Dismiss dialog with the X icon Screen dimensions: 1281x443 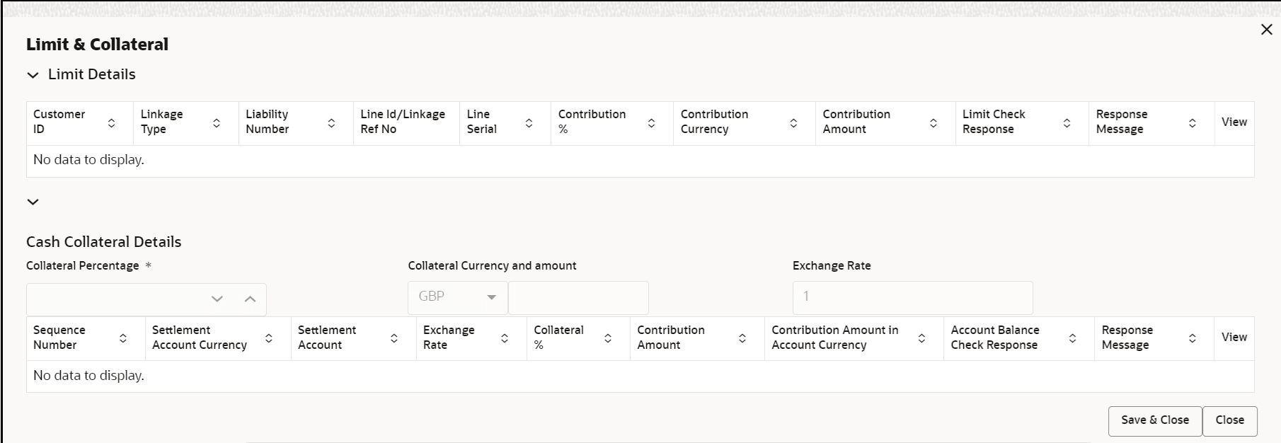coord(1266,30)
